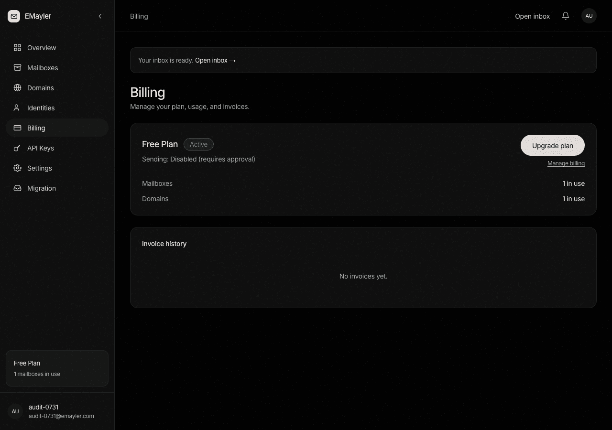The height and width of the screenshot is (430, 612).
Task: Click the EMayler brand name
Action: tap(38, 16)
